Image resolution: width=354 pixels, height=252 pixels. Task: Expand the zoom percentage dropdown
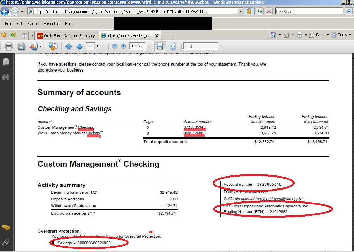(147, 46)
